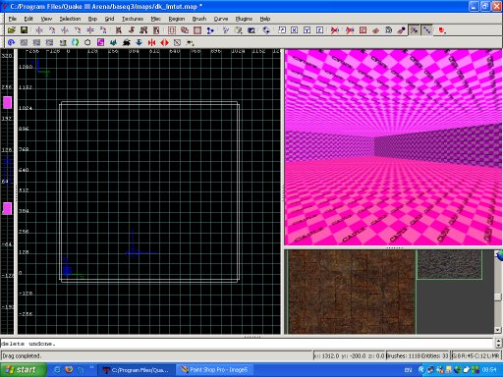Open a map with the folder icon
Screen dimensions: 503x377
(12, 30)
